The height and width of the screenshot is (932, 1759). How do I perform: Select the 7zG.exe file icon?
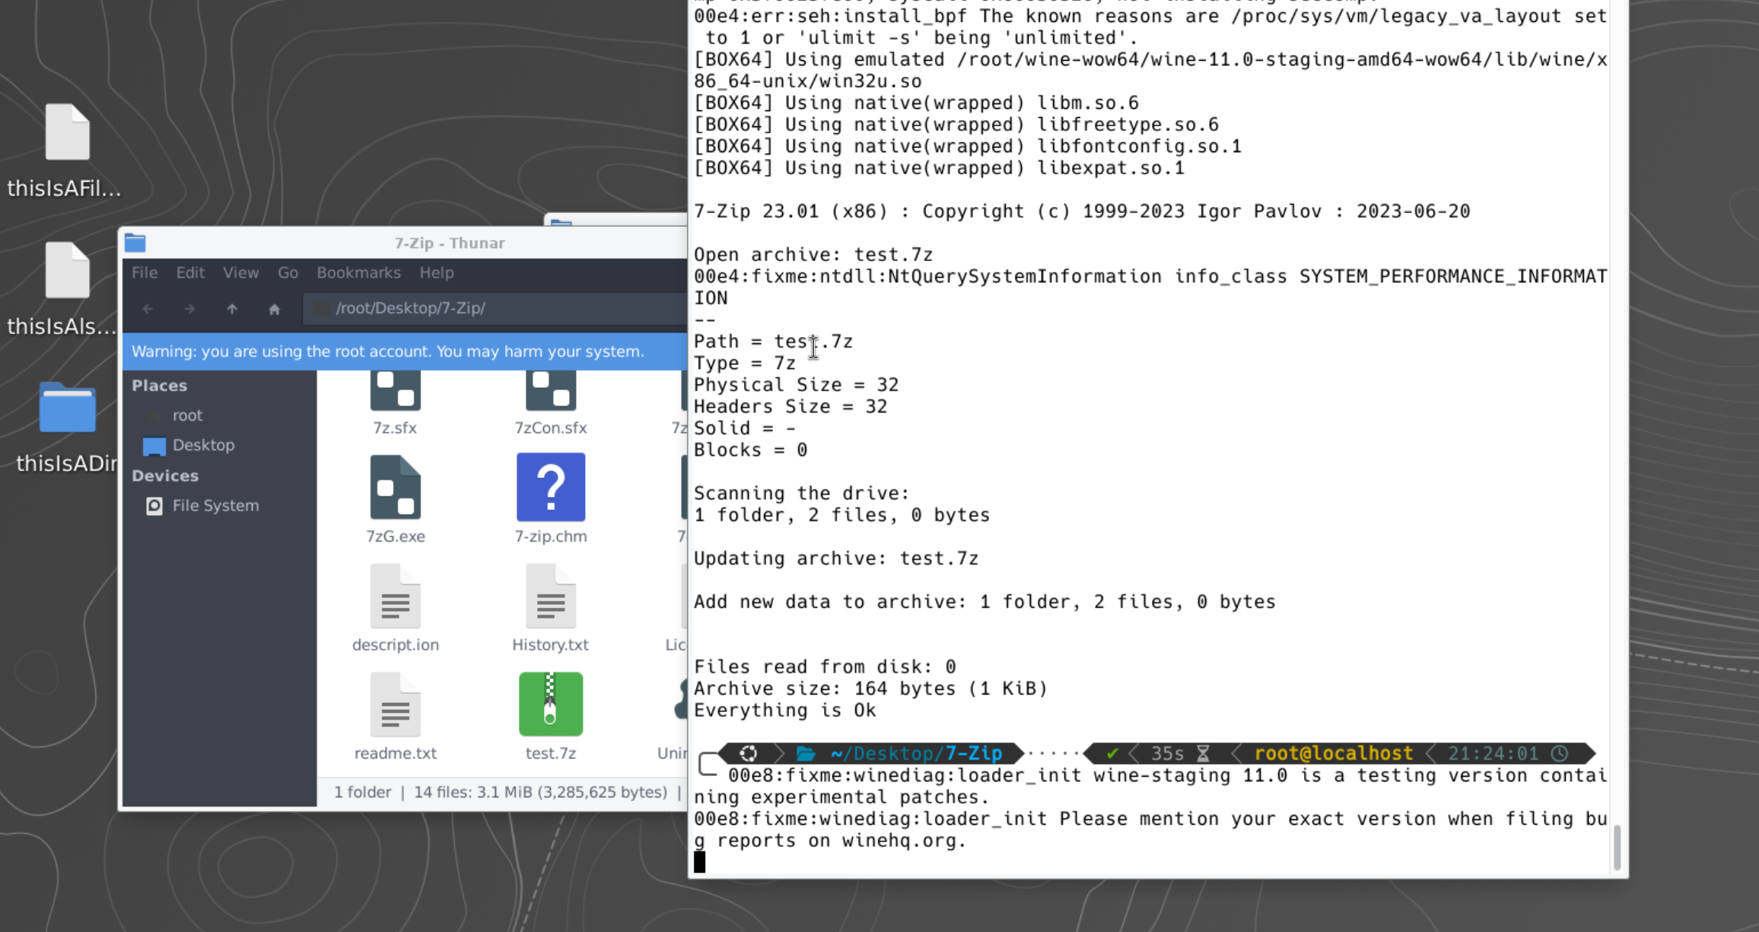(x=395, y=488)
